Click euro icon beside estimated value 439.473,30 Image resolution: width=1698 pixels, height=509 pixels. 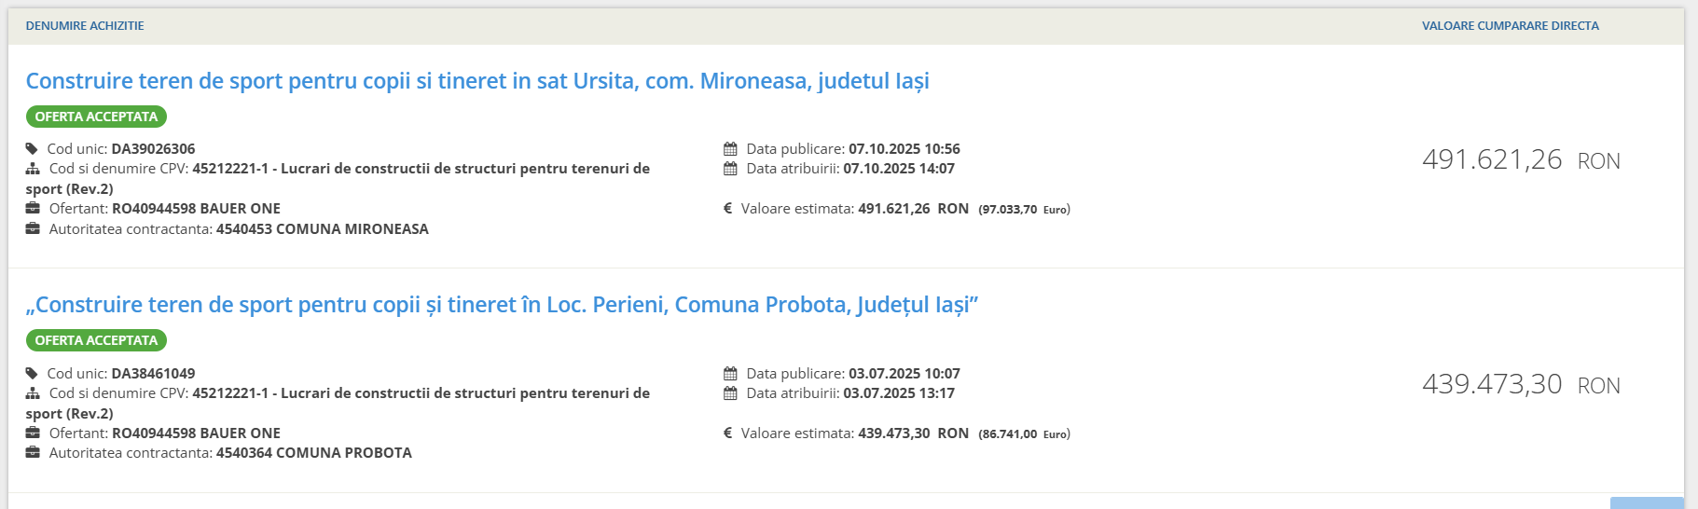click(x=727, y=433)
